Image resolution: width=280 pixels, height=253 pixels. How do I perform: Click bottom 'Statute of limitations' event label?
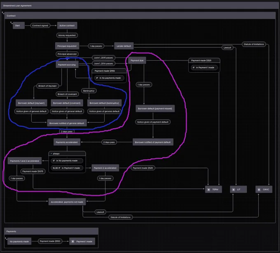pos(121,217)
